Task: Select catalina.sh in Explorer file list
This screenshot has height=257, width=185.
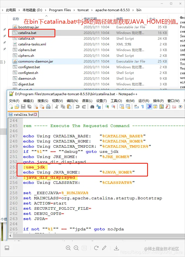Action: click(90, 39)
